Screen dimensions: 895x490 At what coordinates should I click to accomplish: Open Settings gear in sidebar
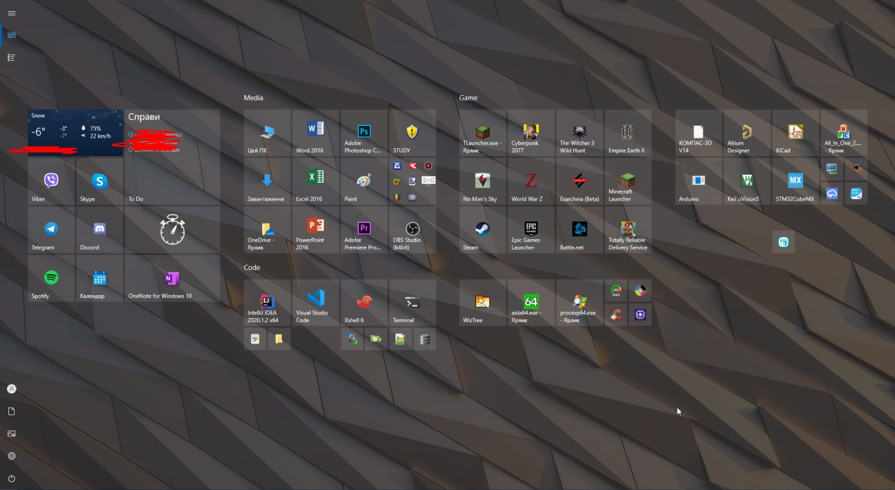(x=11, y=456)
